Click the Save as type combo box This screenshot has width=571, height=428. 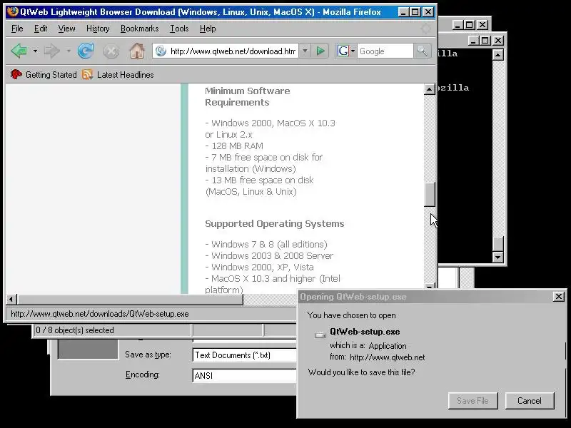pos(245,355)
